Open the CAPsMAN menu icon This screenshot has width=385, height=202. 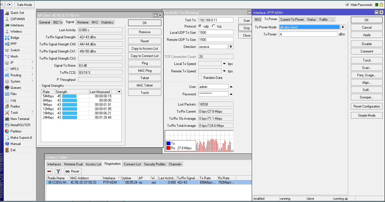[x=7, y=19]
